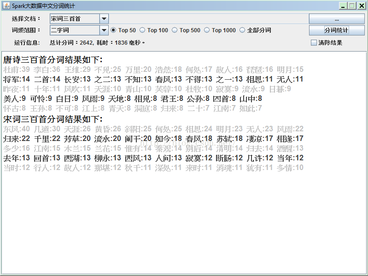Click the result 琵琶:16
This screenshot has height=276, width=368.
[260, 70]
